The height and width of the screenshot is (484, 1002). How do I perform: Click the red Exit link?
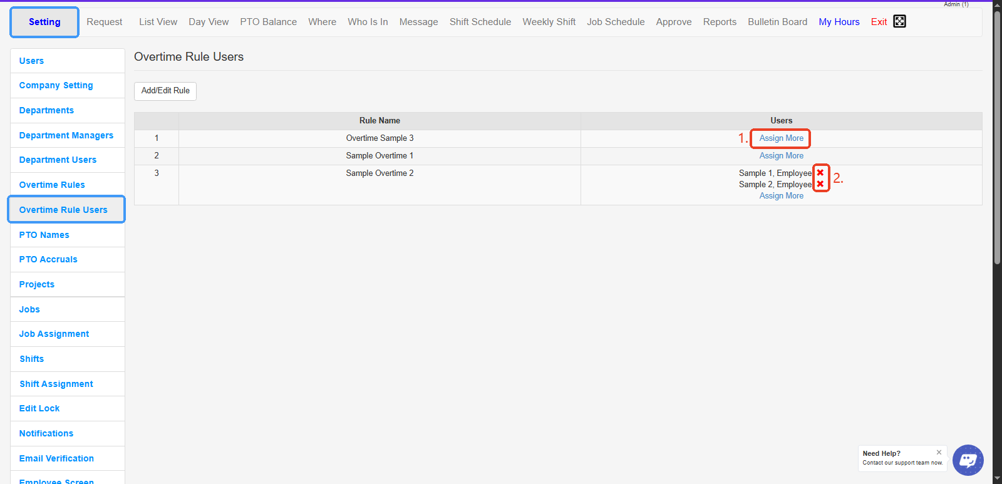click(879, 22)
